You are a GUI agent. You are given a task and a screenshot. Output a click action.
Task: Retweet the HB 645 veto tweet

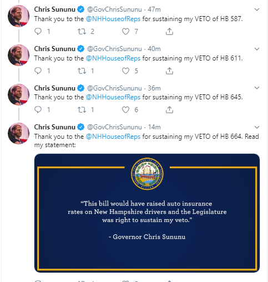coord(82,110)
